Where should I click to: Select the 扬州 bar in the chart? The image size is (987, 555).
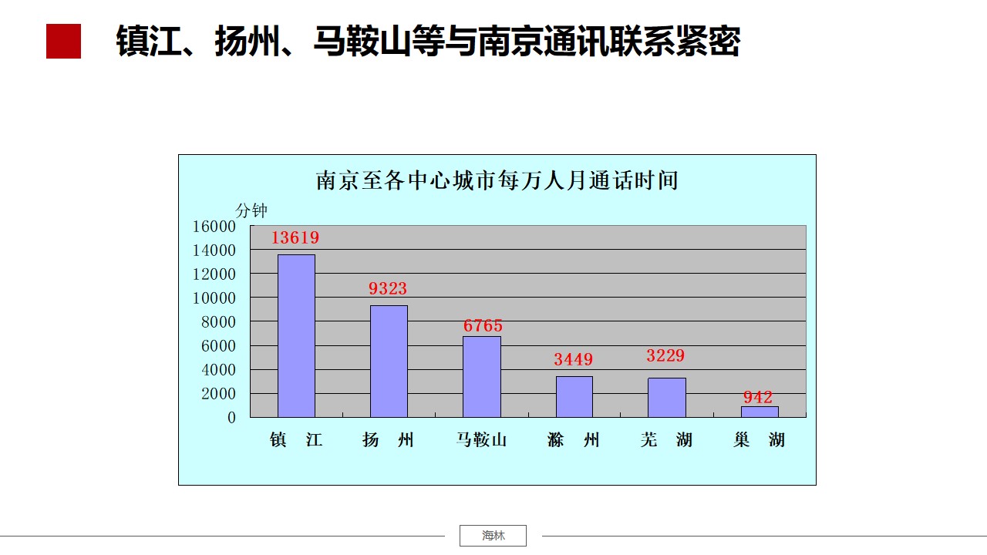pos(389,361)
